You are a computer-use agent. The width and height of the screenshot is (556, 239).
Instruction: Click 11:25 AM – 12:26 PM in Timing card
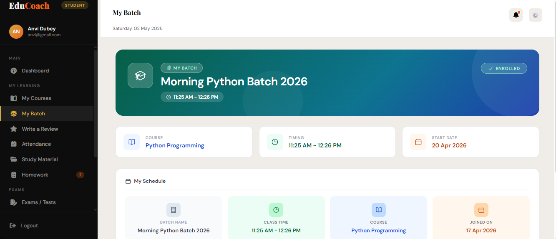point(315,146)
